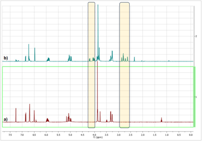
Task: Pick the red peak near 3.77 ppm
Action: pos(100,117)
